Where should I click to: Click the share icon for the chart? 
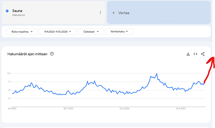point(203,54)
